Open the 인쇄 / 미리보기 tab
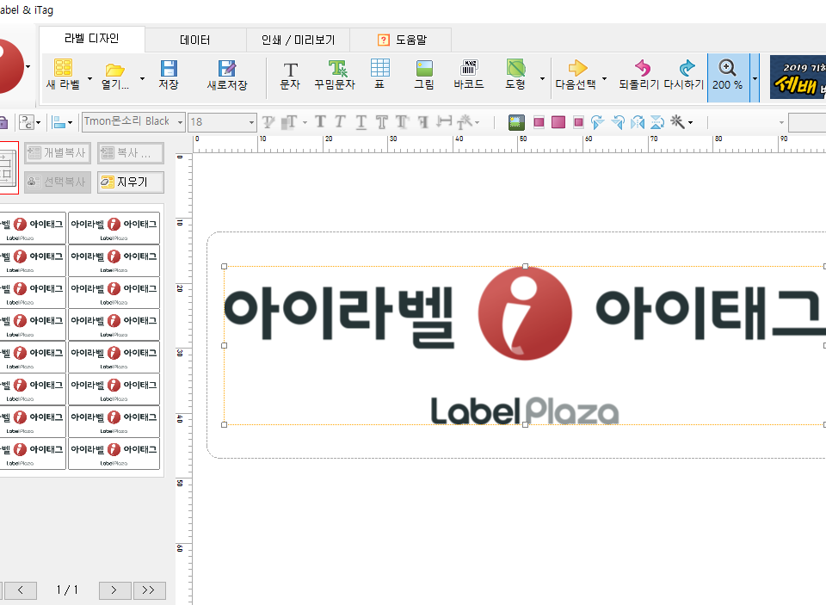 click(298, 40)
